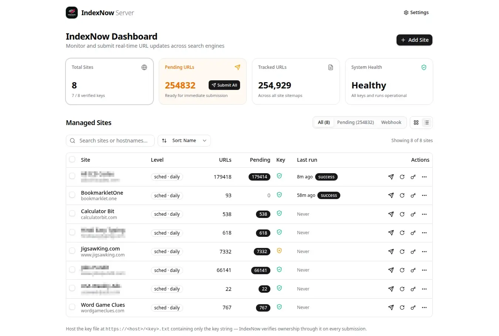499x336 pixels.
Task: Open Settings in the header
Action: pos(416,13)
